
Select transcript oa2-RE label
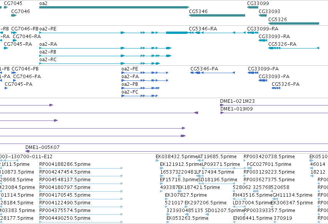[48, 29]
